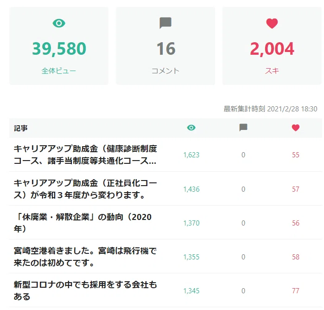The height and width of the screenshot is (310, 324).
Task: Open the 休廃業・解散企業の動向 article
Action: pos(83,223)
